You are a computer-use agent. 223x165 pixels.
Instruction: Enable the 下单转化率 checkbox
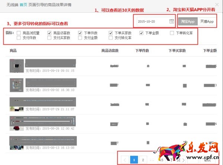click(x=172, y=33)
